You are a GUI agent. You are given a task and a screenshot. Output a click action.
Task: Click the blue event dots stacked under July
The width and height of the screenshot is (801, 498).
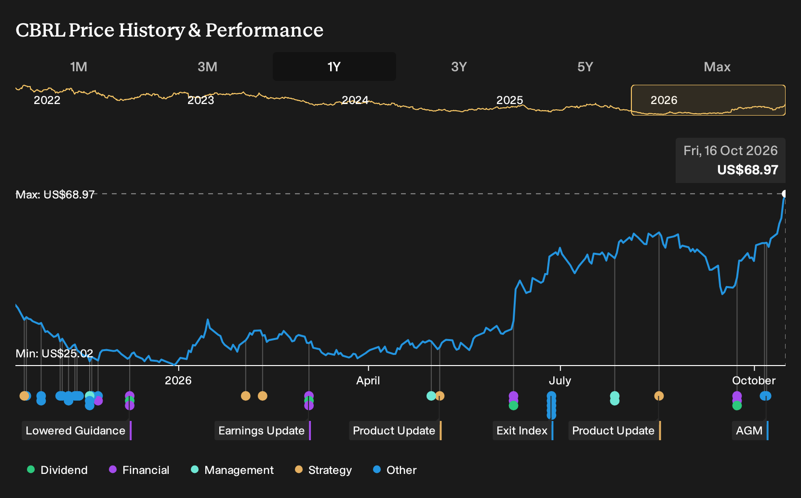coord(551,406)
